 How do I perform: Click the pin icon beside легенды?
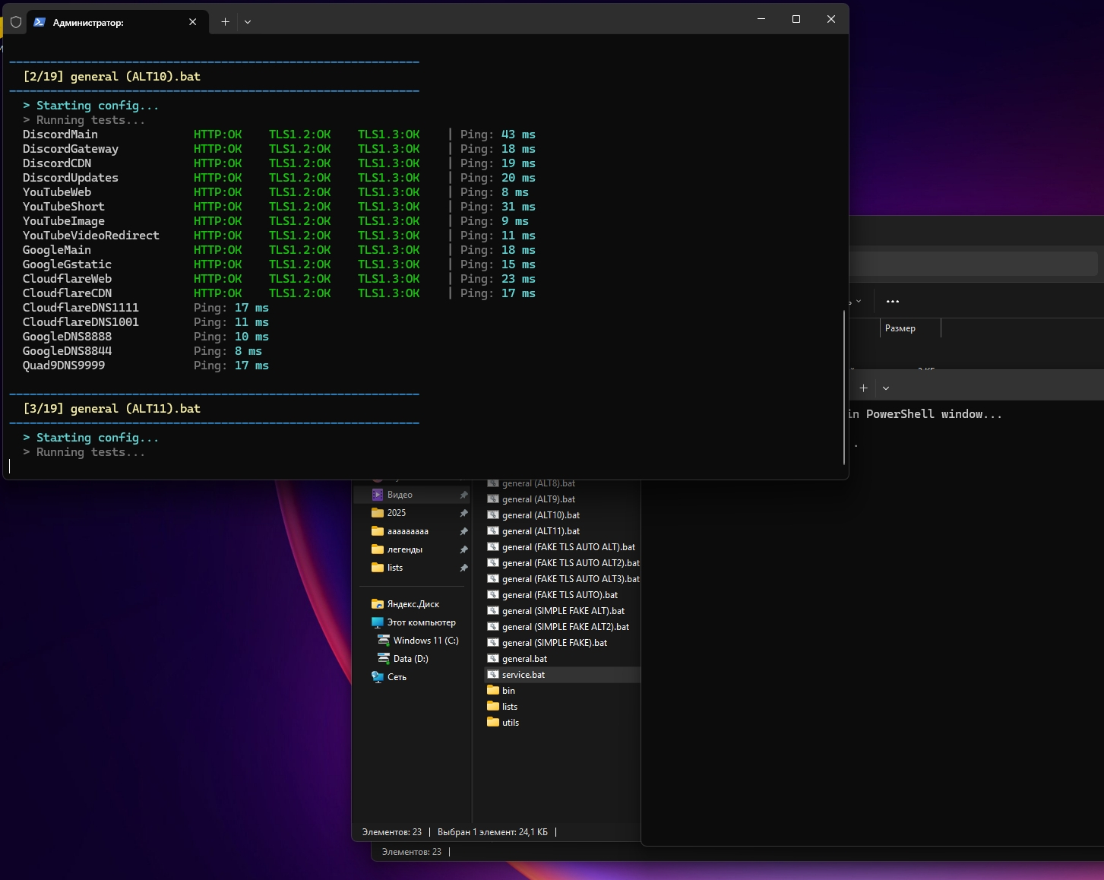coord(463,549)
